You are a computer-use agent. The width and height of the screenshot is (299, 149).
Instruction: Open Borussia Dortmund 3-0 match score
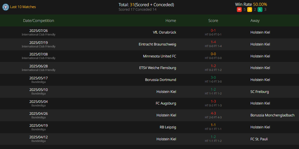coord(213,77)
